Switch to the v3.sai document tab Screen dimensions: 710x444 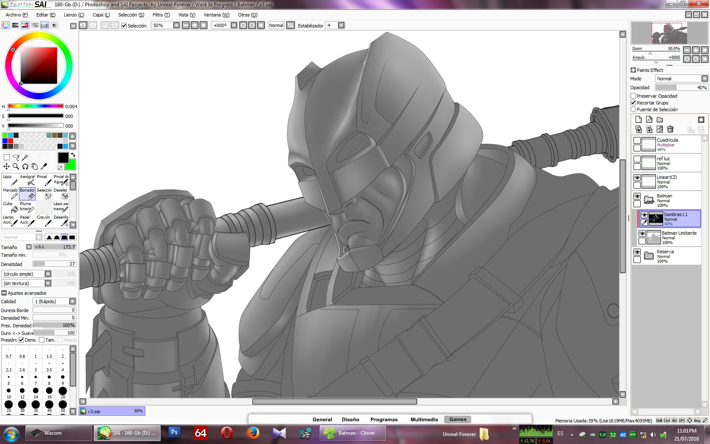coord(112,411)
